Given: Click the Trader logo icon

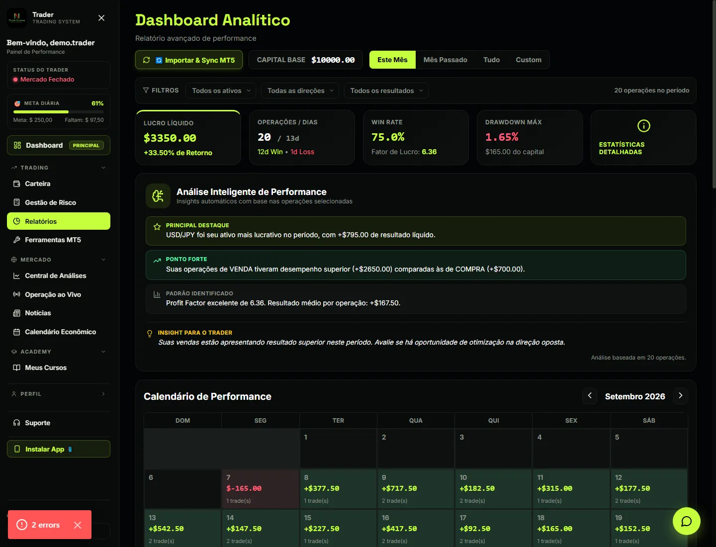Looking at the screenshot, I should click(17, 18).
